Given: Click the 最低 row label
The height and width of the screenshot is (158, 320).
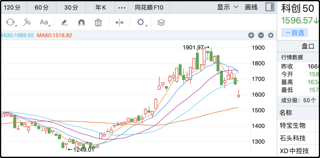Looking at the screenshot, I should [287, 90].
